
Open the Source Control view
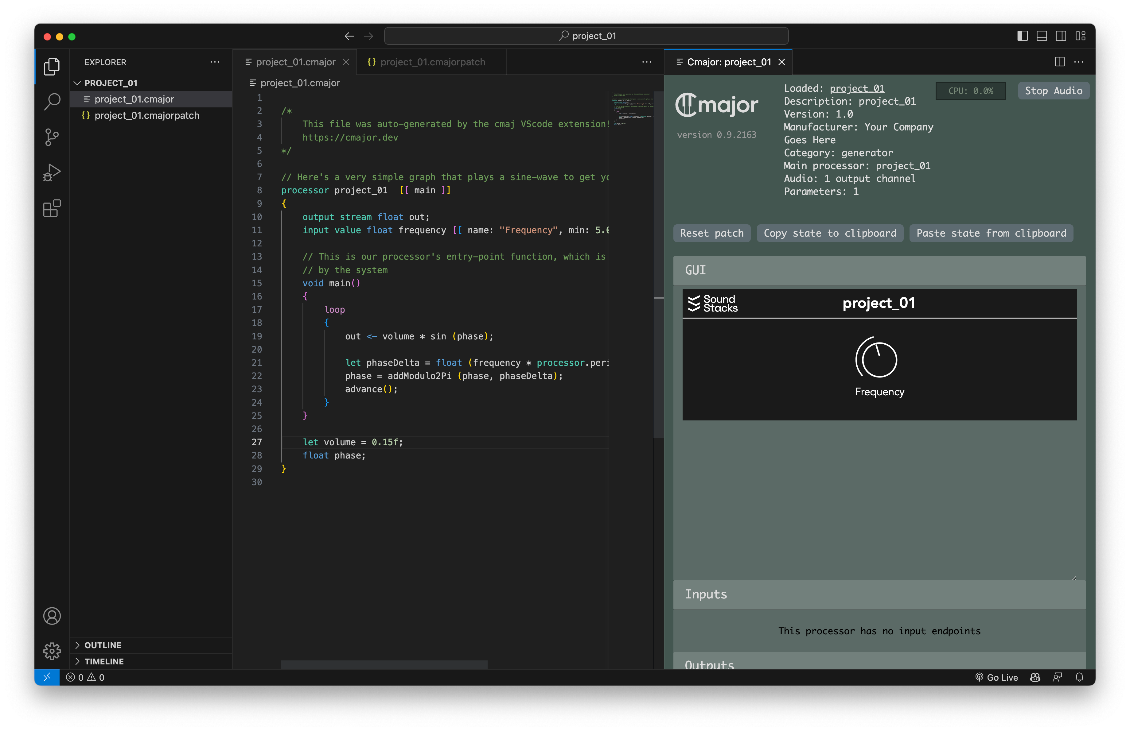pos(51,137)
